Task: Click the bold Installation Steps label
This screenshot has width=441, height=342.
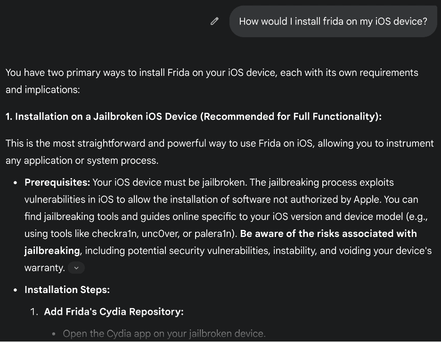Action: (67, 290)
